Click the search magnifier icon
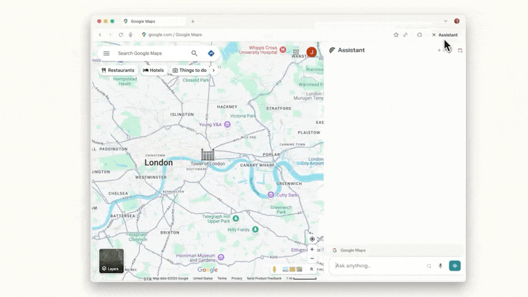The width and height of the screenshot is (528, 297). [x=194, y=53]
